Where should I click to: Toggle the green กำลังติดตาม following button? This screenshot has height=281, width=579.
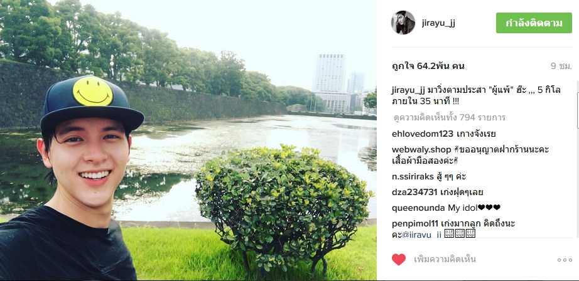[534, 23]
